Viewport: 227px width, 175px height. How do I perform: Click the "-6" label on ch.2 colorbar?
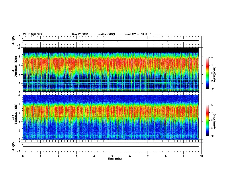[x=212, y=105]
